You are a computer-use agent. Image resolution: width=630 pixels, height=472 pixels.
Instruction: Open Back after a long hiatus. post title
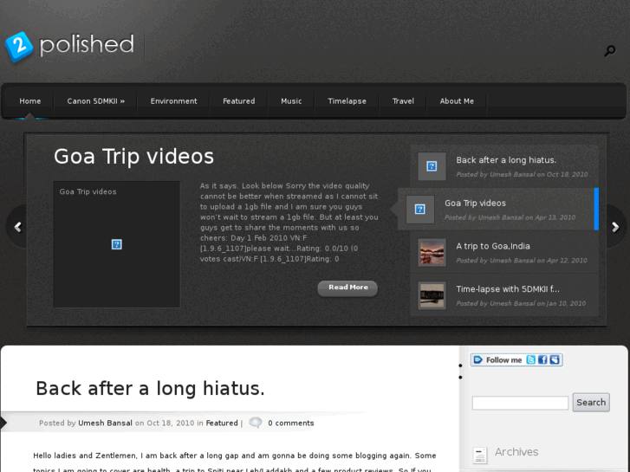[x=150, y=389]
